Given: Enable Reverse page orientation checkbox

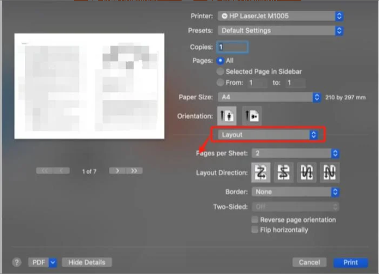Looking at the screenshot, I should click(x=255, y=220).
